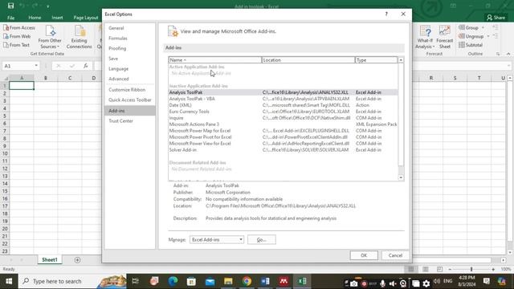
Task: Open File Explorer from taskbar
Action: point(228,281)
